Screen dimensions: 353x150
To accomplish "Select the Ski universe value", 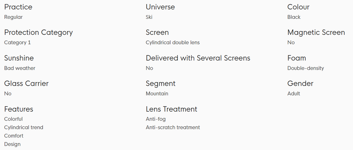I will pos(149,17).
